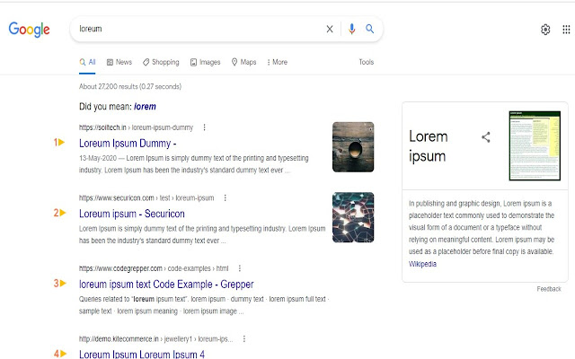Open 'loreum ipsum text Code Example - Grepper'
The width and height of the screenshot is (575, 359).
166,285
